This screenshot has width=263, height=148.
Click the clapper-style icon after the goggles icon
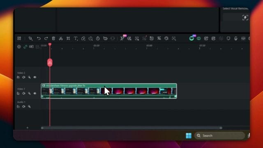click(206, 38)
